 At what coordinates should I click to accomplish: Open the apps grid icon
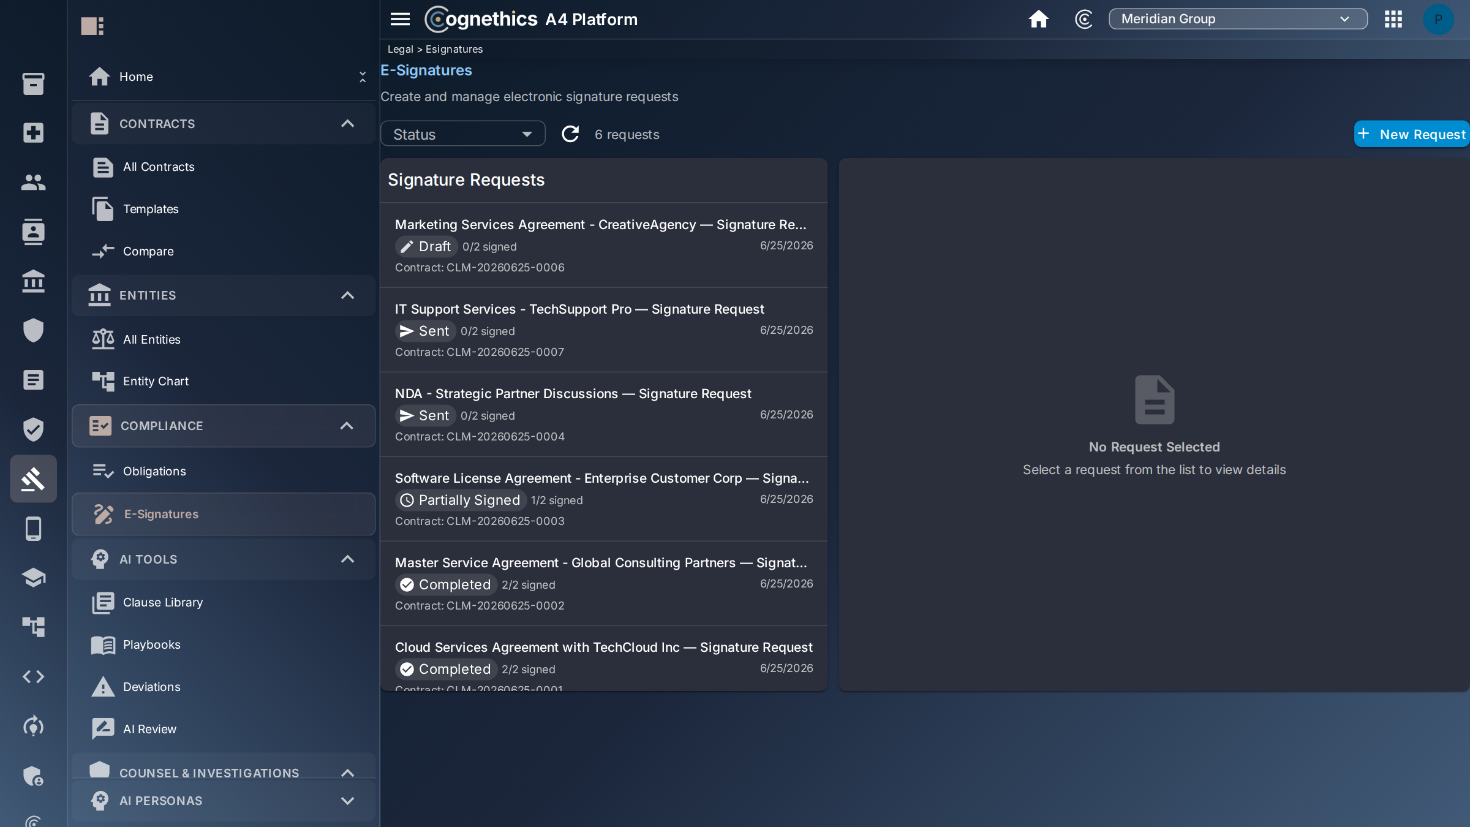(x=1393, y=19)
